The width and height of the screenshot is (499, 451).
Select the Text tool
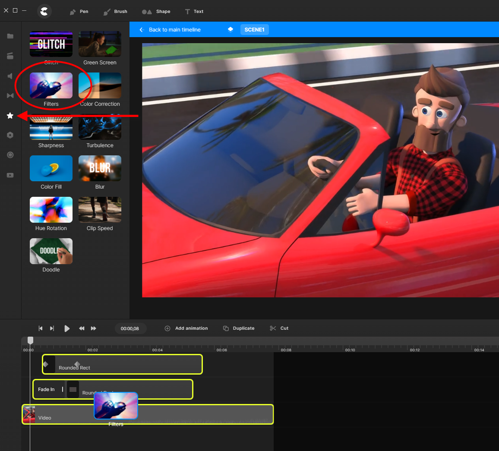tap(194, 12)
